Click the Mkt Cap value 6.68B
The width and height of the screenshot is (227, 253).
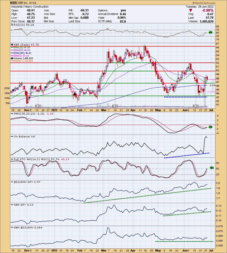tap(85, 18)
